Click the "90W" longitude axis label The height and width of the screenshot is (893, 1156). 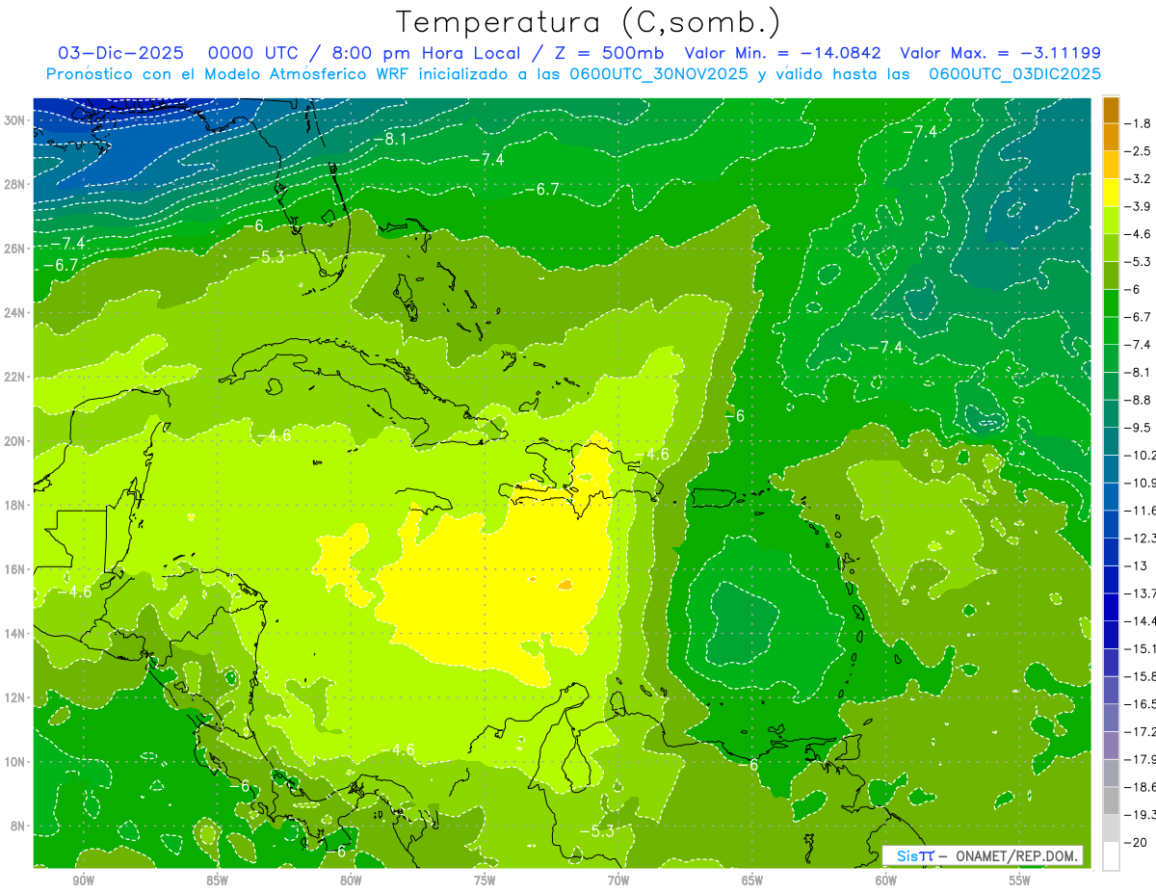83,880
